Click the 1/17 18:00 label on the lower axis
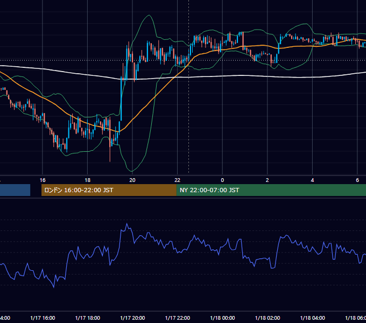Viewport: 366px width, 323px height. click(x=88, y=318)
